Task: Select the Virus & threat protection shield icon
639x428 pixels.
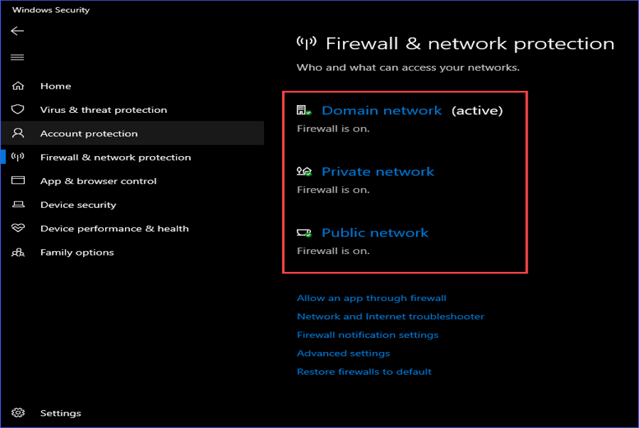Action: point(18,109)
